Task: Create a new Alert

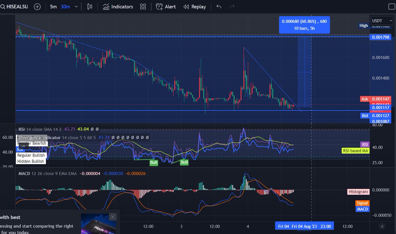Action: (x=166, y=6)
